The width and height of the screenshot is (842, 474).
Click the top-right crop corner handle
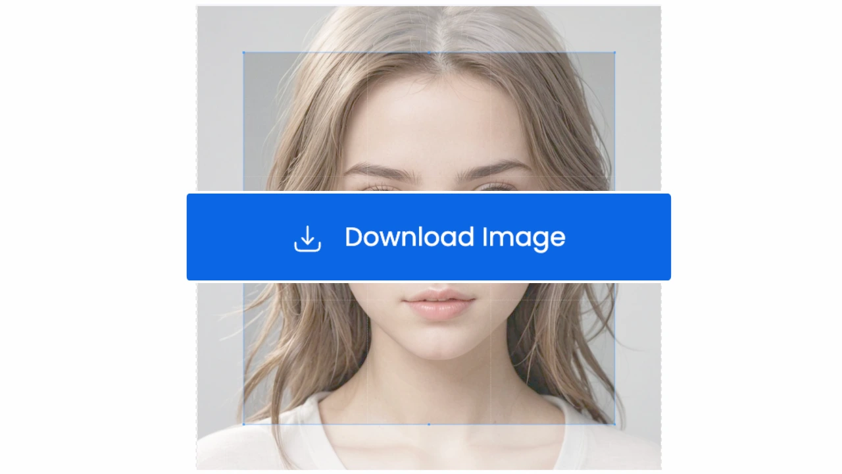click(614, 53)
